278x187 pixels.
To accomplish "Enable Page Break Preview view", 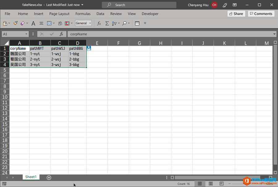I will click(221, 184).
